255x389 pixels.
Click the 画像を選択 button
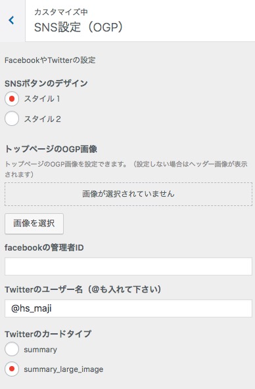[x=34, y=223]
